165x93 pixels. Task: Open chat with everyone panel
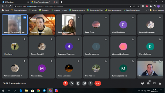click(x=154, y=83)
